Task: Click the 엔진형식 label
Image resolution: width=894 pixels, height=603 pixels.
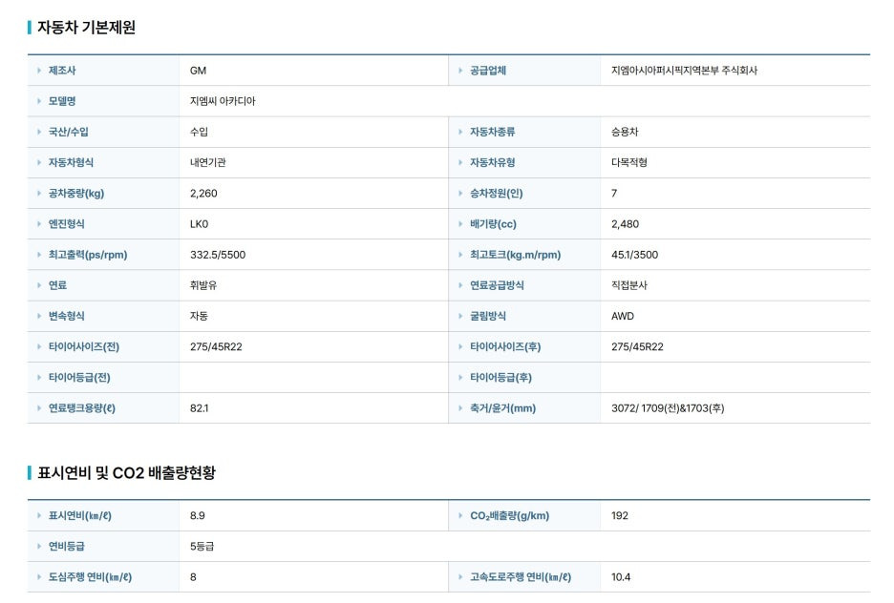Action: pos(67,224)
